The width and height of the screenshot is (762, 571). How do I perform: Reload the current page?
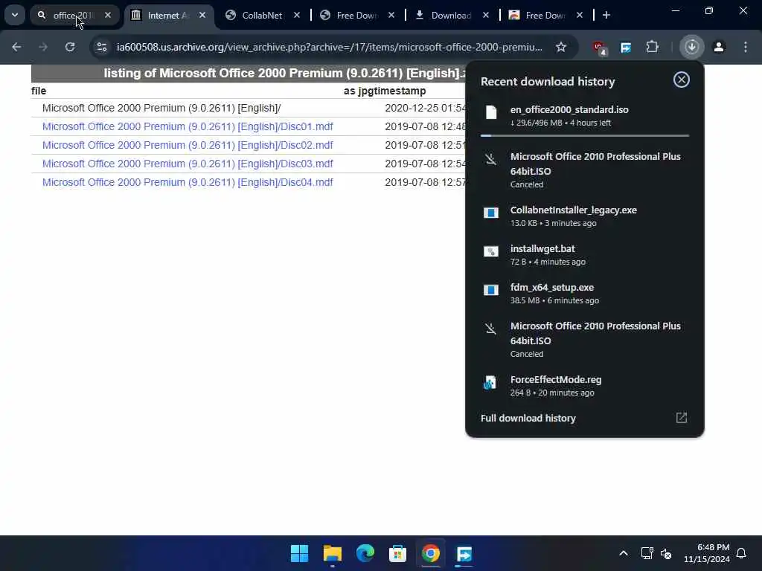click(x=70, y=47)
